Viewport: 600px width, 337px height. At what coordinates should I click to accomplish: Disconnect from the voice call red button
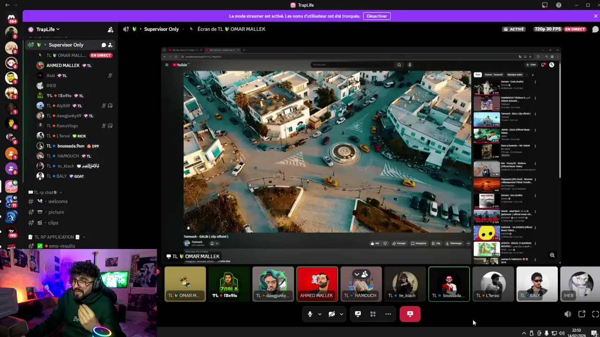coord(410,314)
